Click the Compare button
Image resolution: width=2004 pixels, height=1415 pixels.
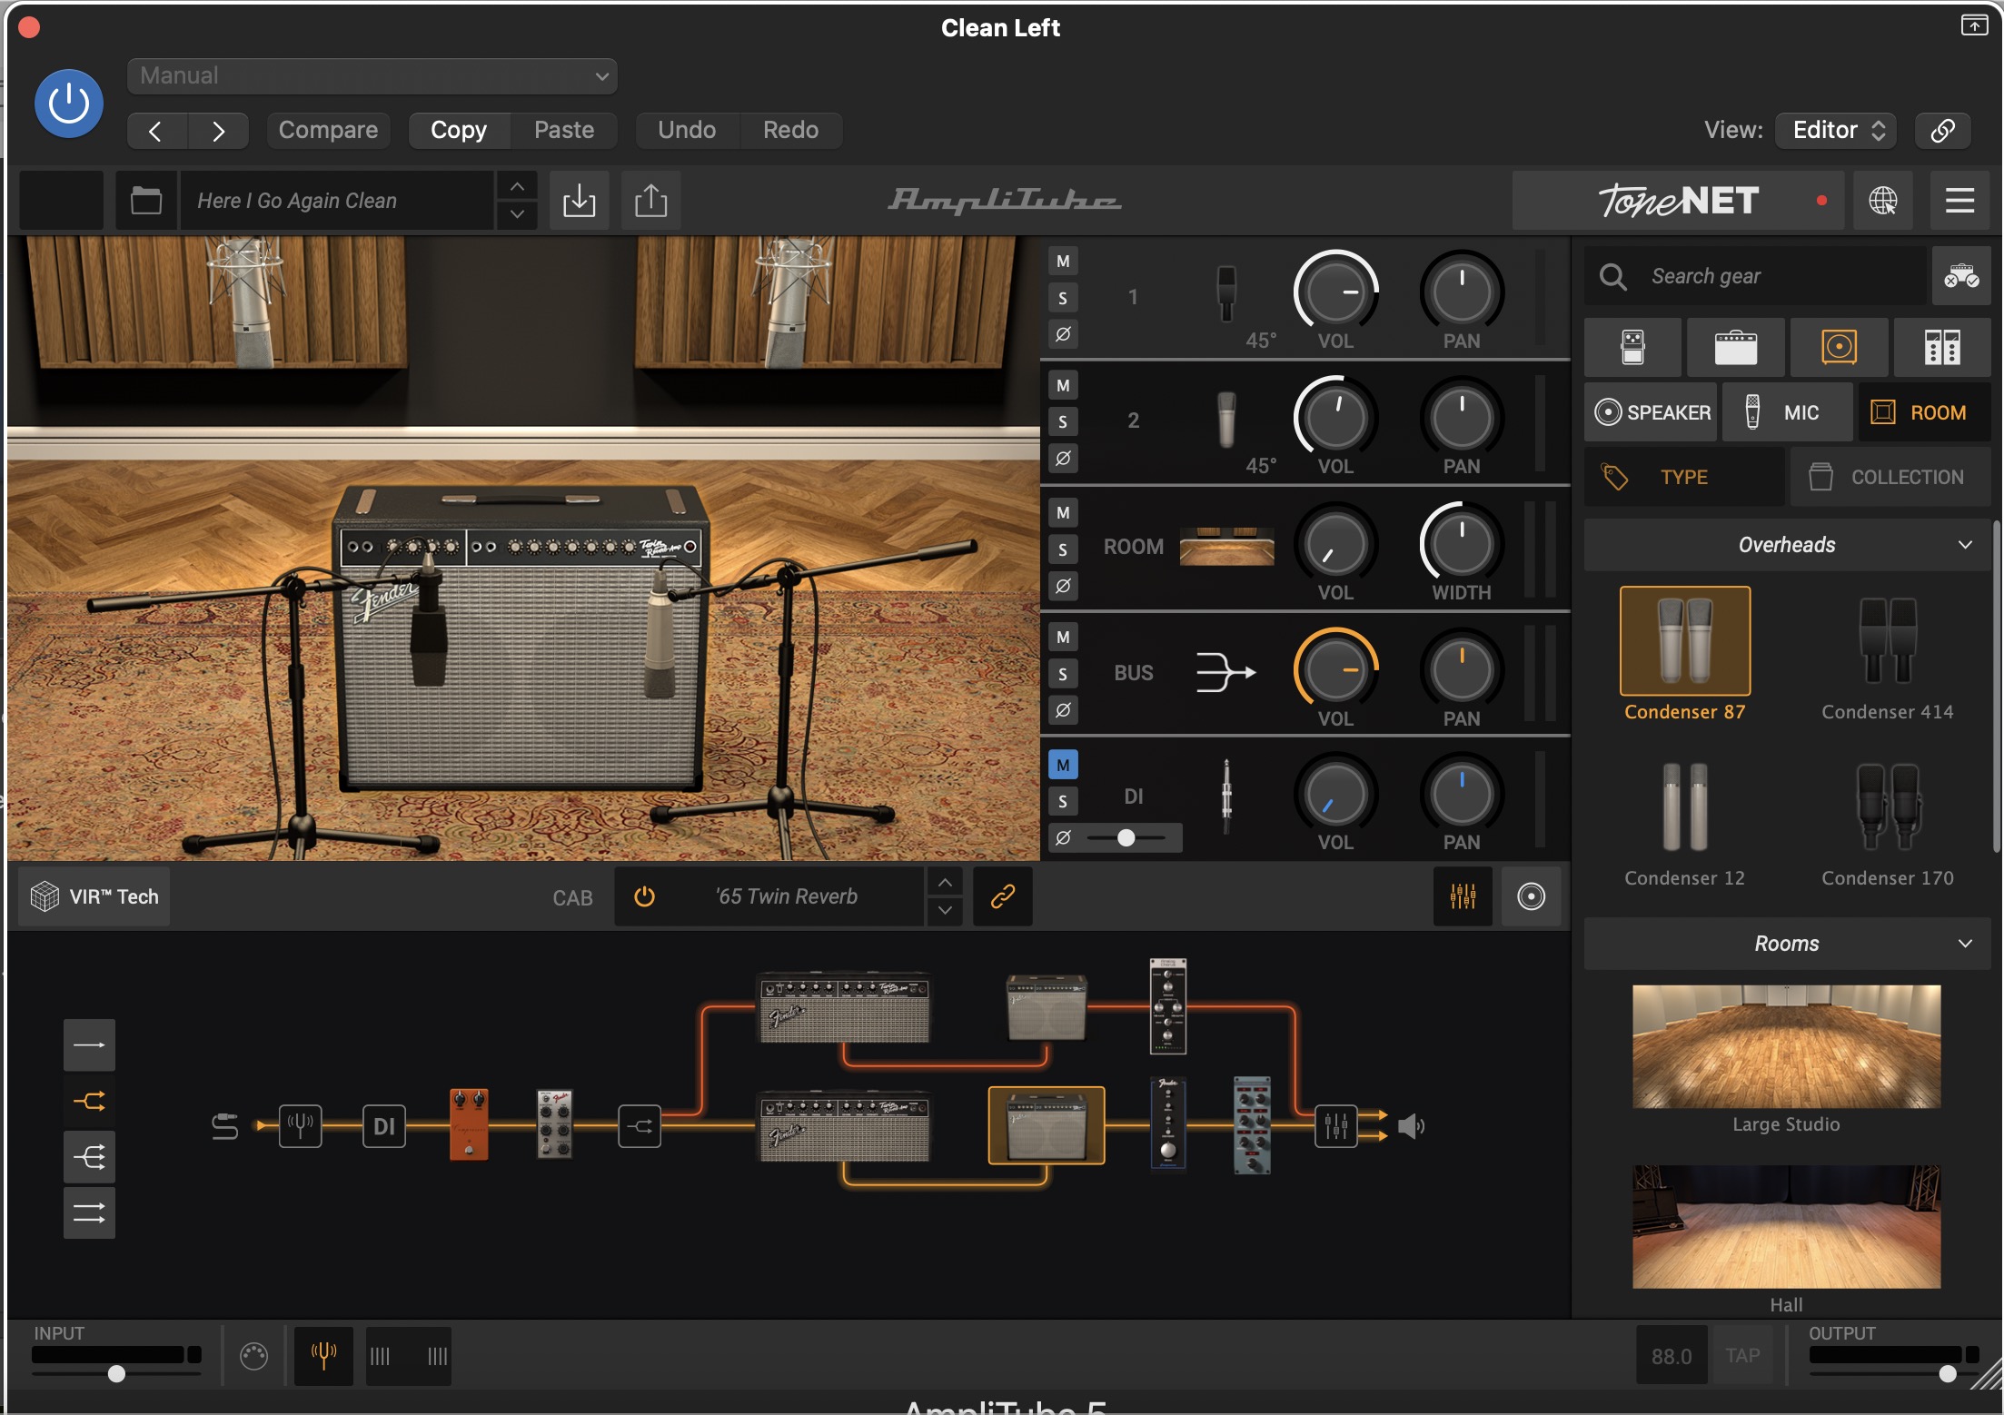coord(328,130)
